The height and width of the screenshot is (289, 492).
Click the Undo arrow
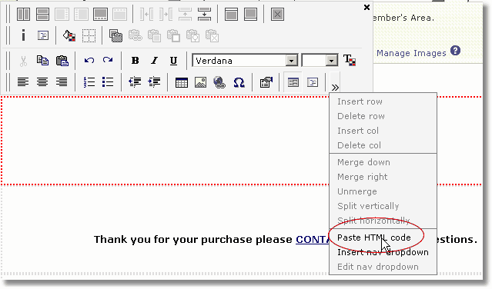pos(89,60)
